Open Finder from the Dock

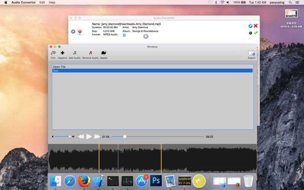coord(55,181)
